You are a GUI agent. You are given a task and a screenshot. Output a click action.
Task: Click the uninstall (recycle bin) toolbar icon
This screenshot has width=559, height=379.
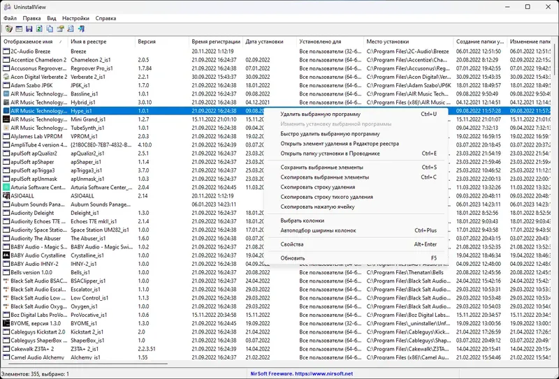(9, 29)
